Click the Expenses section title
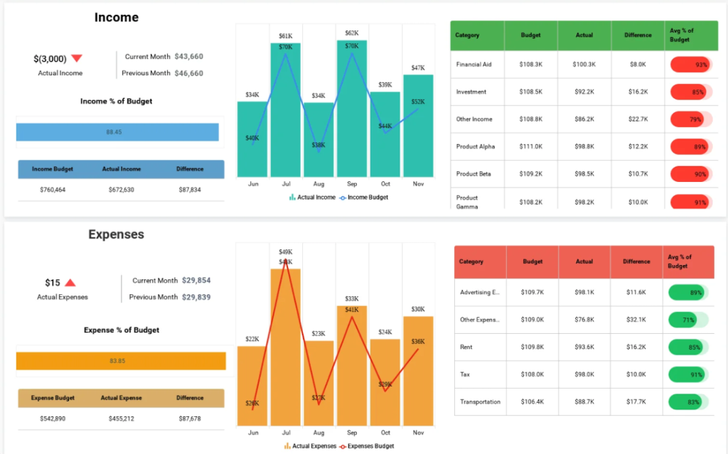The width and height of the screenshot is (728, 454). tap(117, 234)
